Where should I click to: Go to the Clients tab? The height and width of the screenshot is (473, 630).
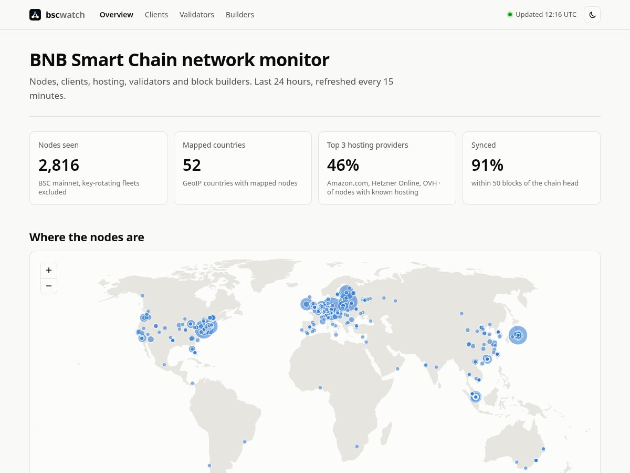tap(156, 15)
